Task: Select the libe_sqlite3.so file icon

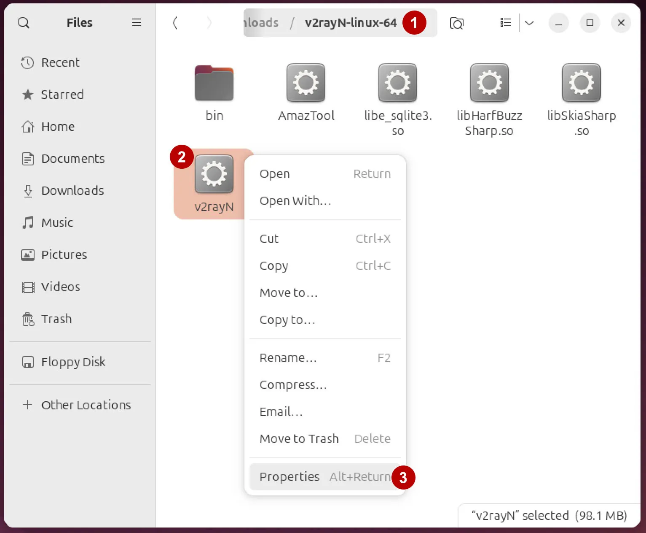Action: coord(398,83)
